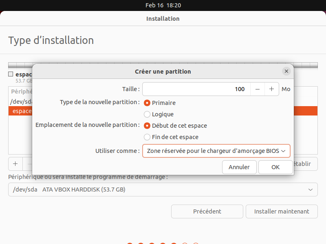The width and height of the screenshot is (326, 244).
Task: Open the clock date menu in top bar
Action: tap(163, 5)
